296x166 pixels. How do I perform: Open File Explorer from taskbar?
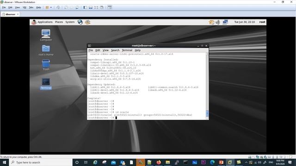tap(167, 162)
